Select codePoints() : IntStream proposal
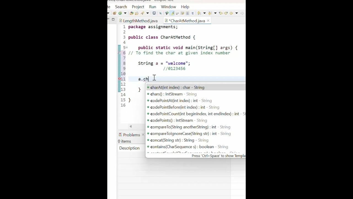 tap(196, 120)
